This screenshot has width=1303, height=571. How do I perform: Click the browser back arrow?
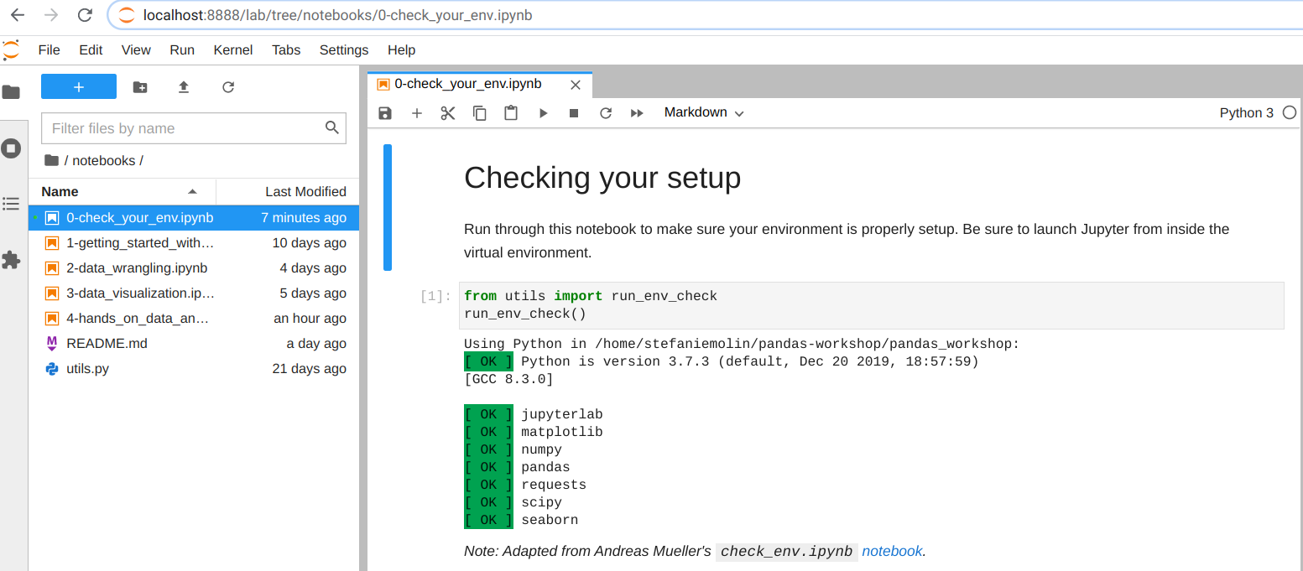[x=18, y=15]
